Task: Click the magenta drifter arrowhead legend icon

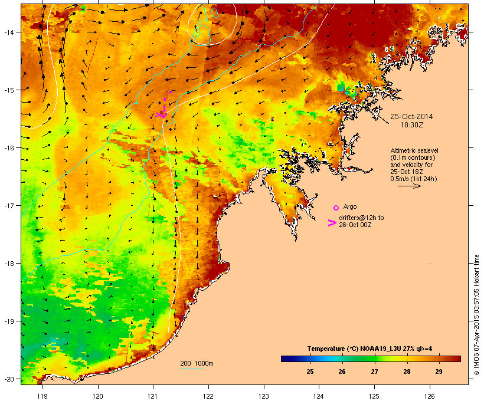Action: (x=332, y=223)
